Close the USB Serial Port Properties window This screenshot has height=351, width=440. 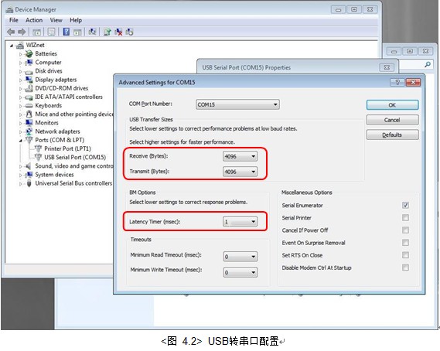point(387,67)
